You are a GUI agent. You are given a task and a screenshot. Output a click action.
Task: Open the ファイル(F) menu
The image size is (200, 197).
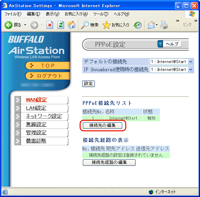[13, 14]
